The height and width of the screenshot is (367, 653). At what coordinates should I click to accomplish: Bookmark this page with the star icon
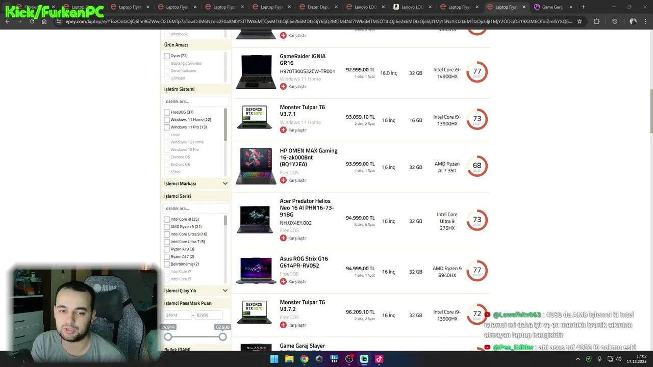580,21
